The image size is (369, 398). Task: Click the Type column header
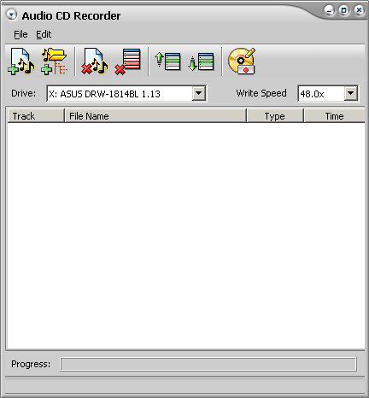point(275,116)
